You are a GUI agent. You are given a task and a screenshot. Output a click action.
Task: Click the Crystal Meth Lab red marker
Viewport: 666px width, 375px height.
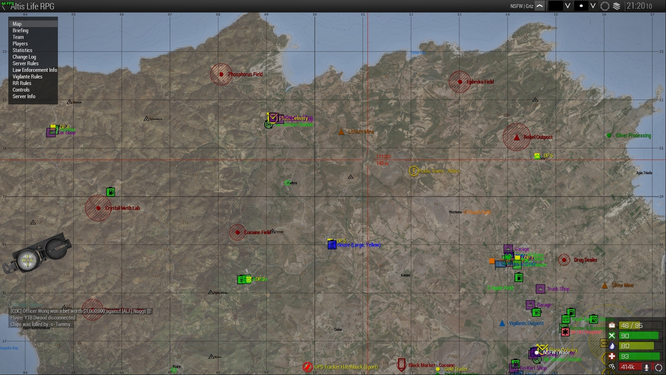[98, 208]
